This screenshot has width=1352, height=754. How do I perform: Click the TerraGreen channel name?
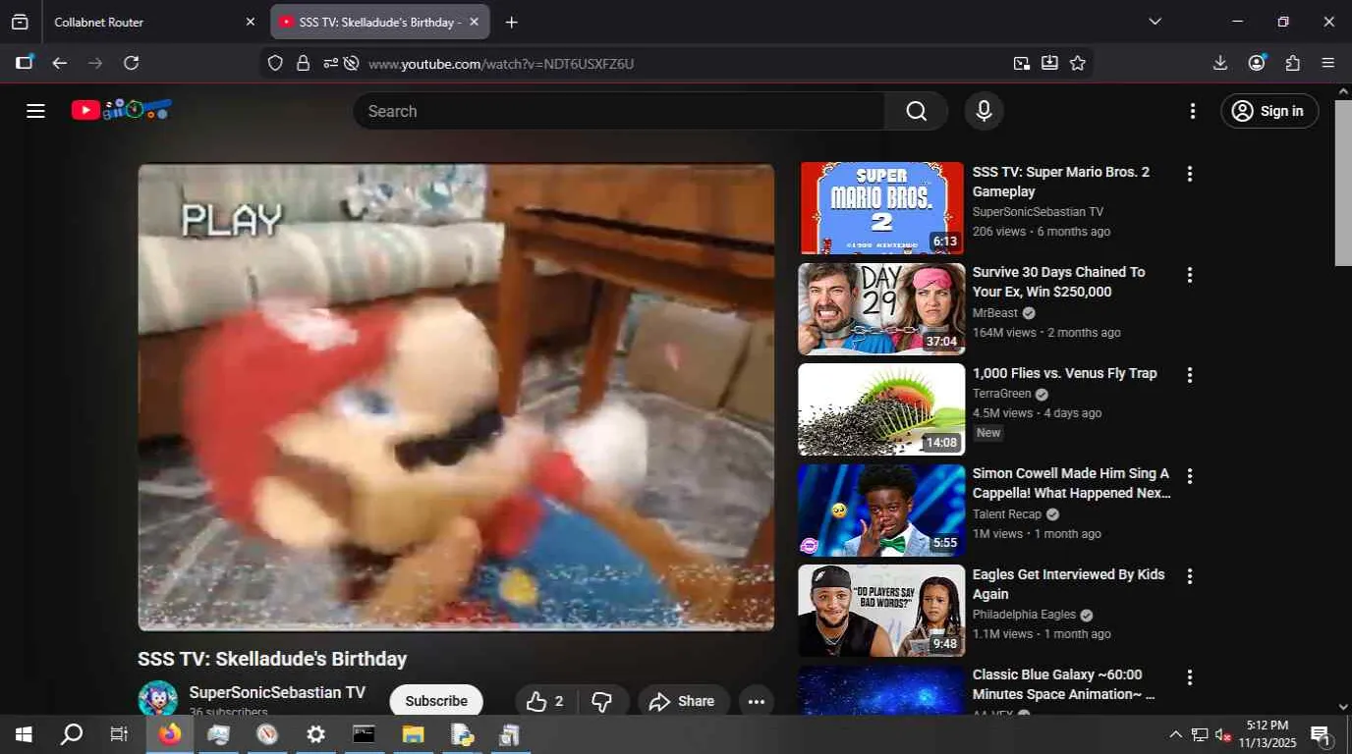click(1001, 394)
